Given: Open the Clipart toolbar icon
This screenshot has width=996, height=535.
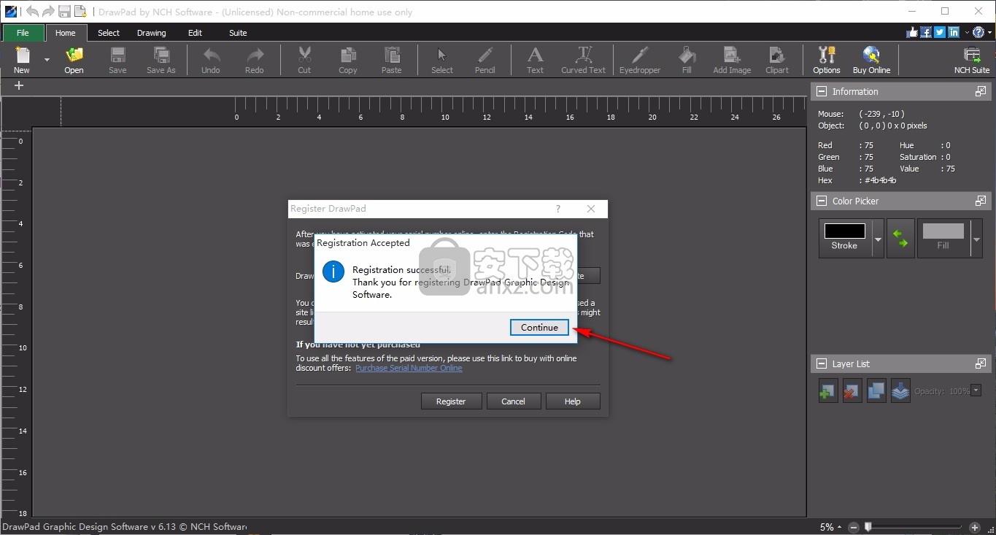Looking at the screenshot, I should (x=777, y=60).
